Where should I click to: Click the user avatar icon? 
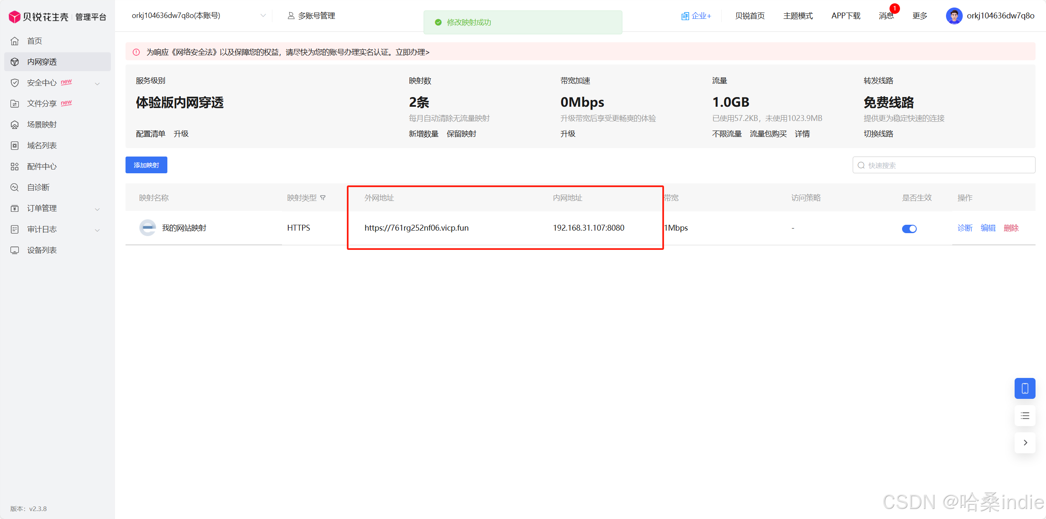(x=954, y=16)
